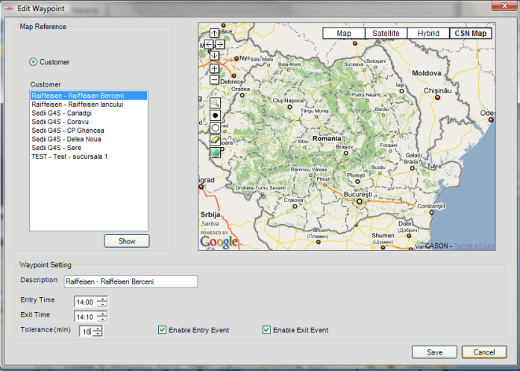Select the magnifier search map tool
The height and width of the screenshot is (371, 520).
tap(215, 103)
